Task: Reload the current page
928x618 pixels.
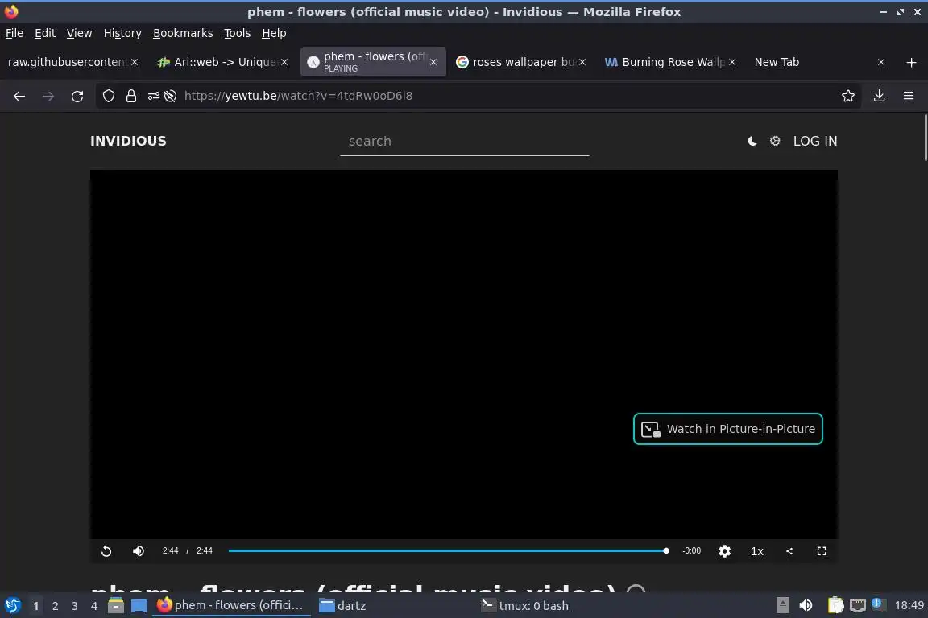Action: (x=77, y=96)
